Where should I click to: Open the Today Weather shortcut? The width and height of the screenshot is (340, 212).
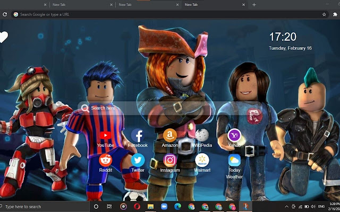pyautogui.click(x=234, y=160)
